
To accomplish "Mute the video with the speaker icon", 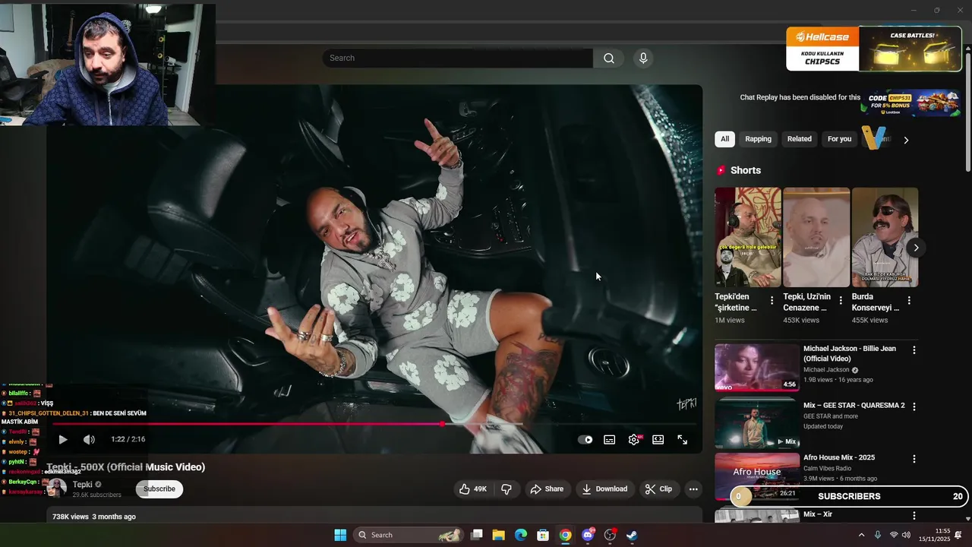I will pyautogui.click(x=89, y=439).
